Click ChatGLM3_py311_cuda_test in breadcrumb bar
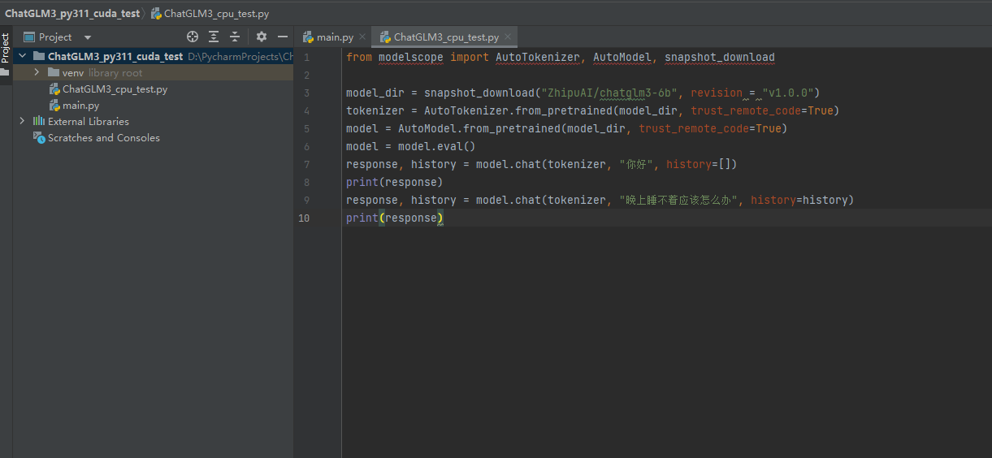 point(72,14)
